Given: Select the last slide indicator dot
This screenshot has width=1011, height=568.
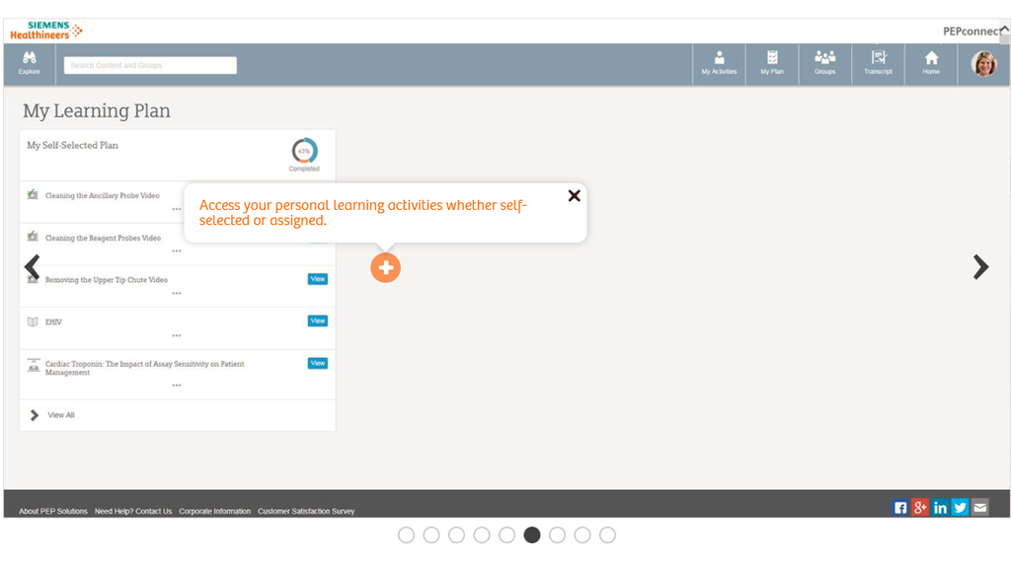Looking at the screenshot, I should (607, 534).
